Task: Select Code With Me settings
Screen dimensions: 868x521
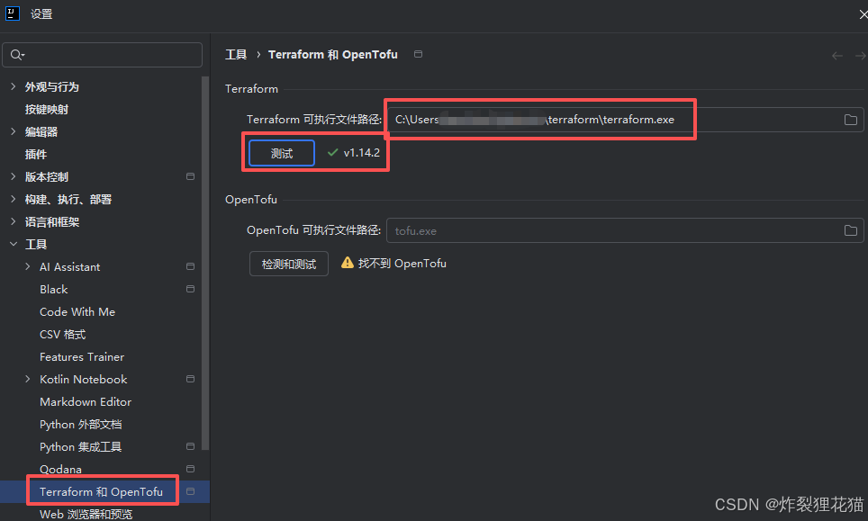Action: click(77, 312)
